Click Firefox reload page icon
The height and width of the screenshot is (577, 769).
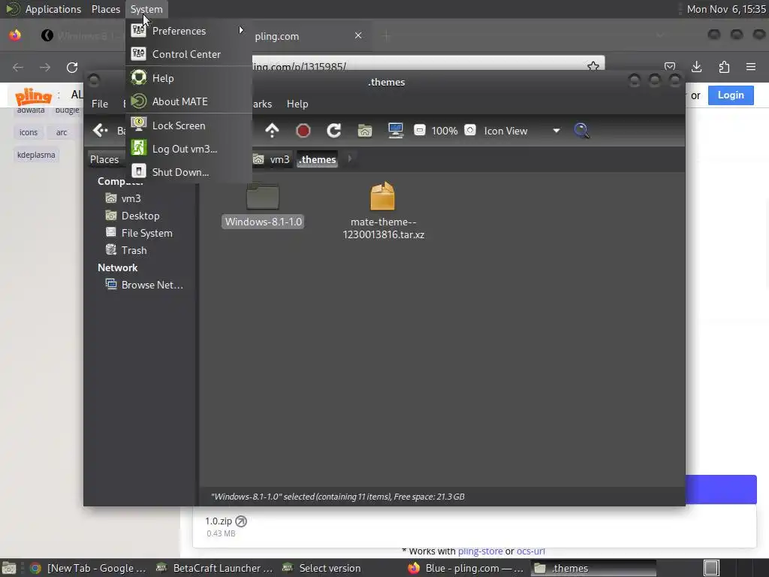(x=72, y=67)
